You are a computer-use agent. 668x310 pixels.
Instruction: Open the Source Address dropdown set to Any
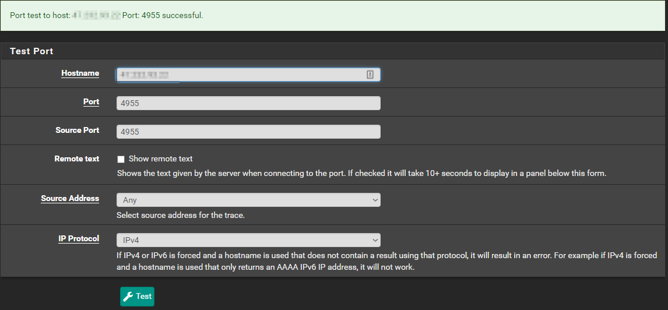[248, 200]
